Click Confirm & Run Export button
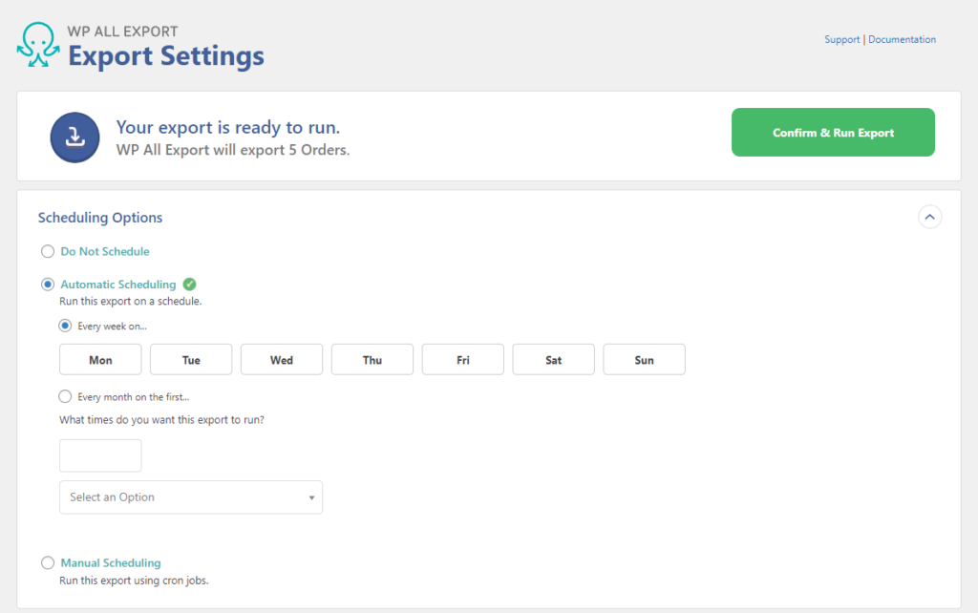Viewport: 978px width, 613px height. 833,132
